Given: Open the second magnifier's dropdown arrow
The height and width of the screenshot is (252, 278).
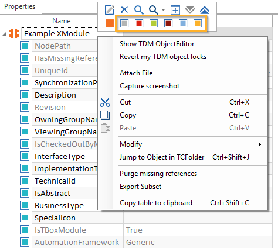Looking at the screenshot, I should 163,10.
